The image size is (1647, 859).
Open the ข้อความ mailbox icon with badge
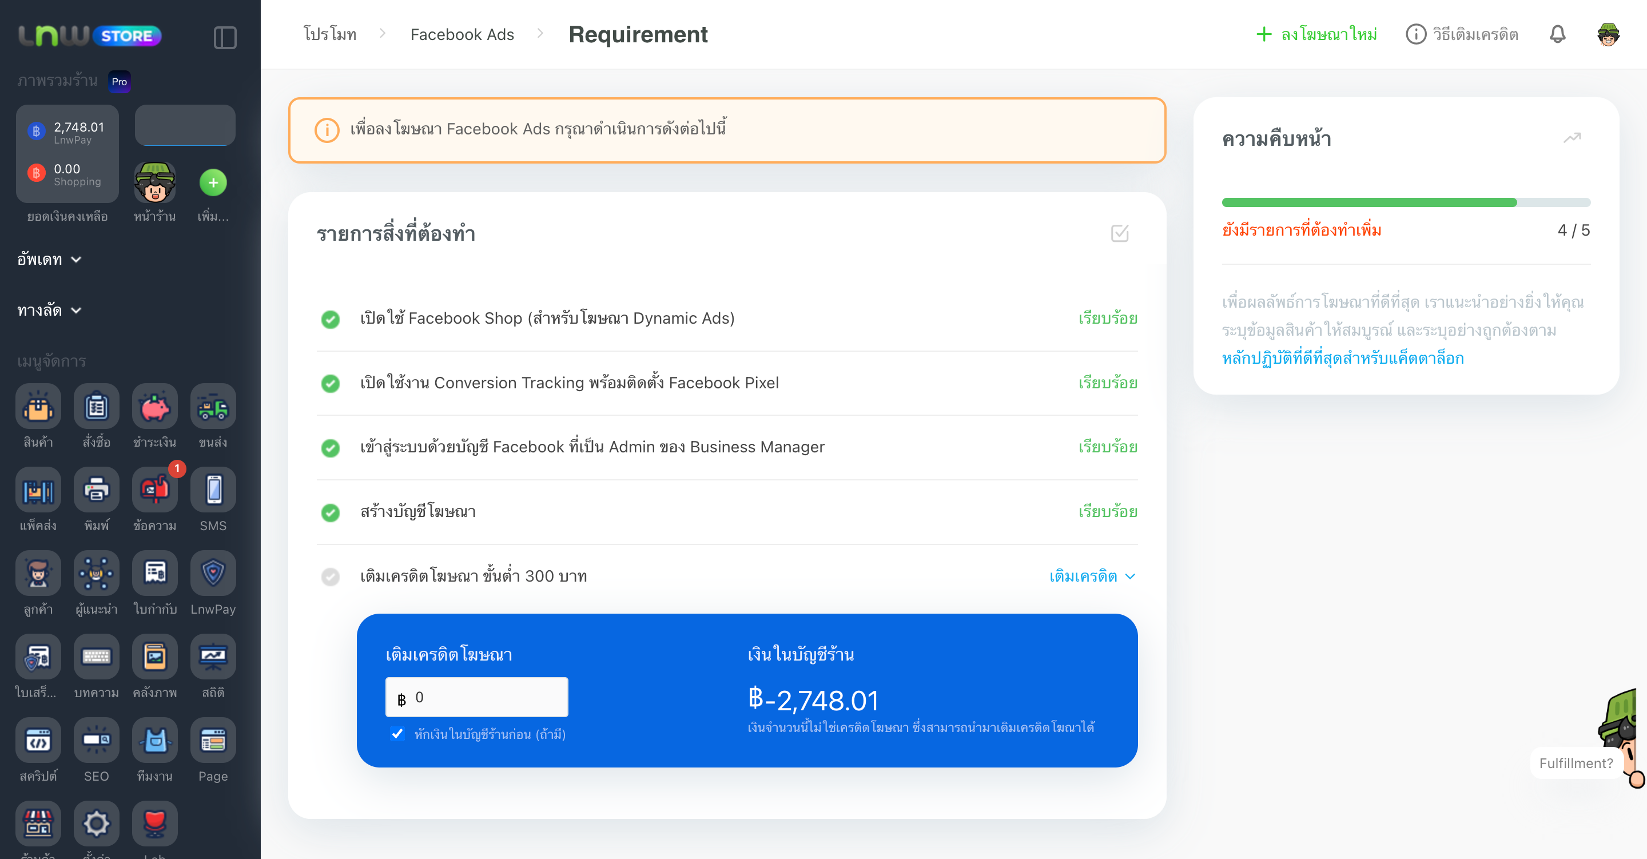coord(155,490)
